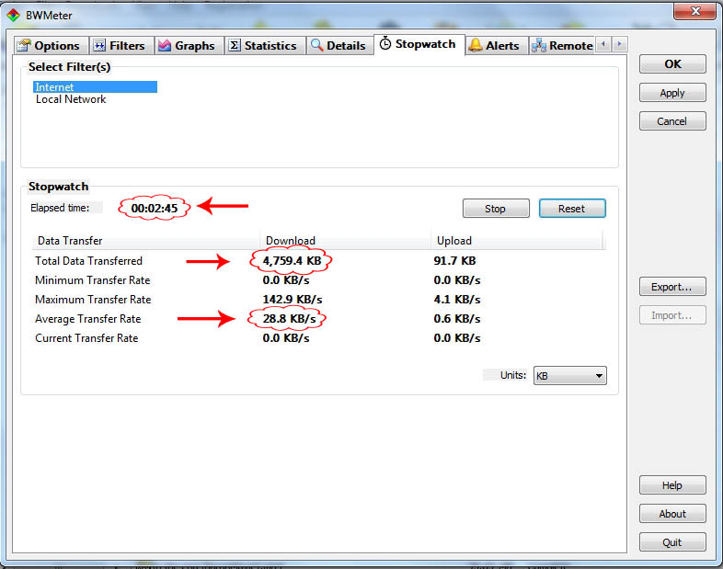Image resolution: width=723 pixels, height=569 pixels.
Task: Click the Download column header
Action: coord(345,241)
